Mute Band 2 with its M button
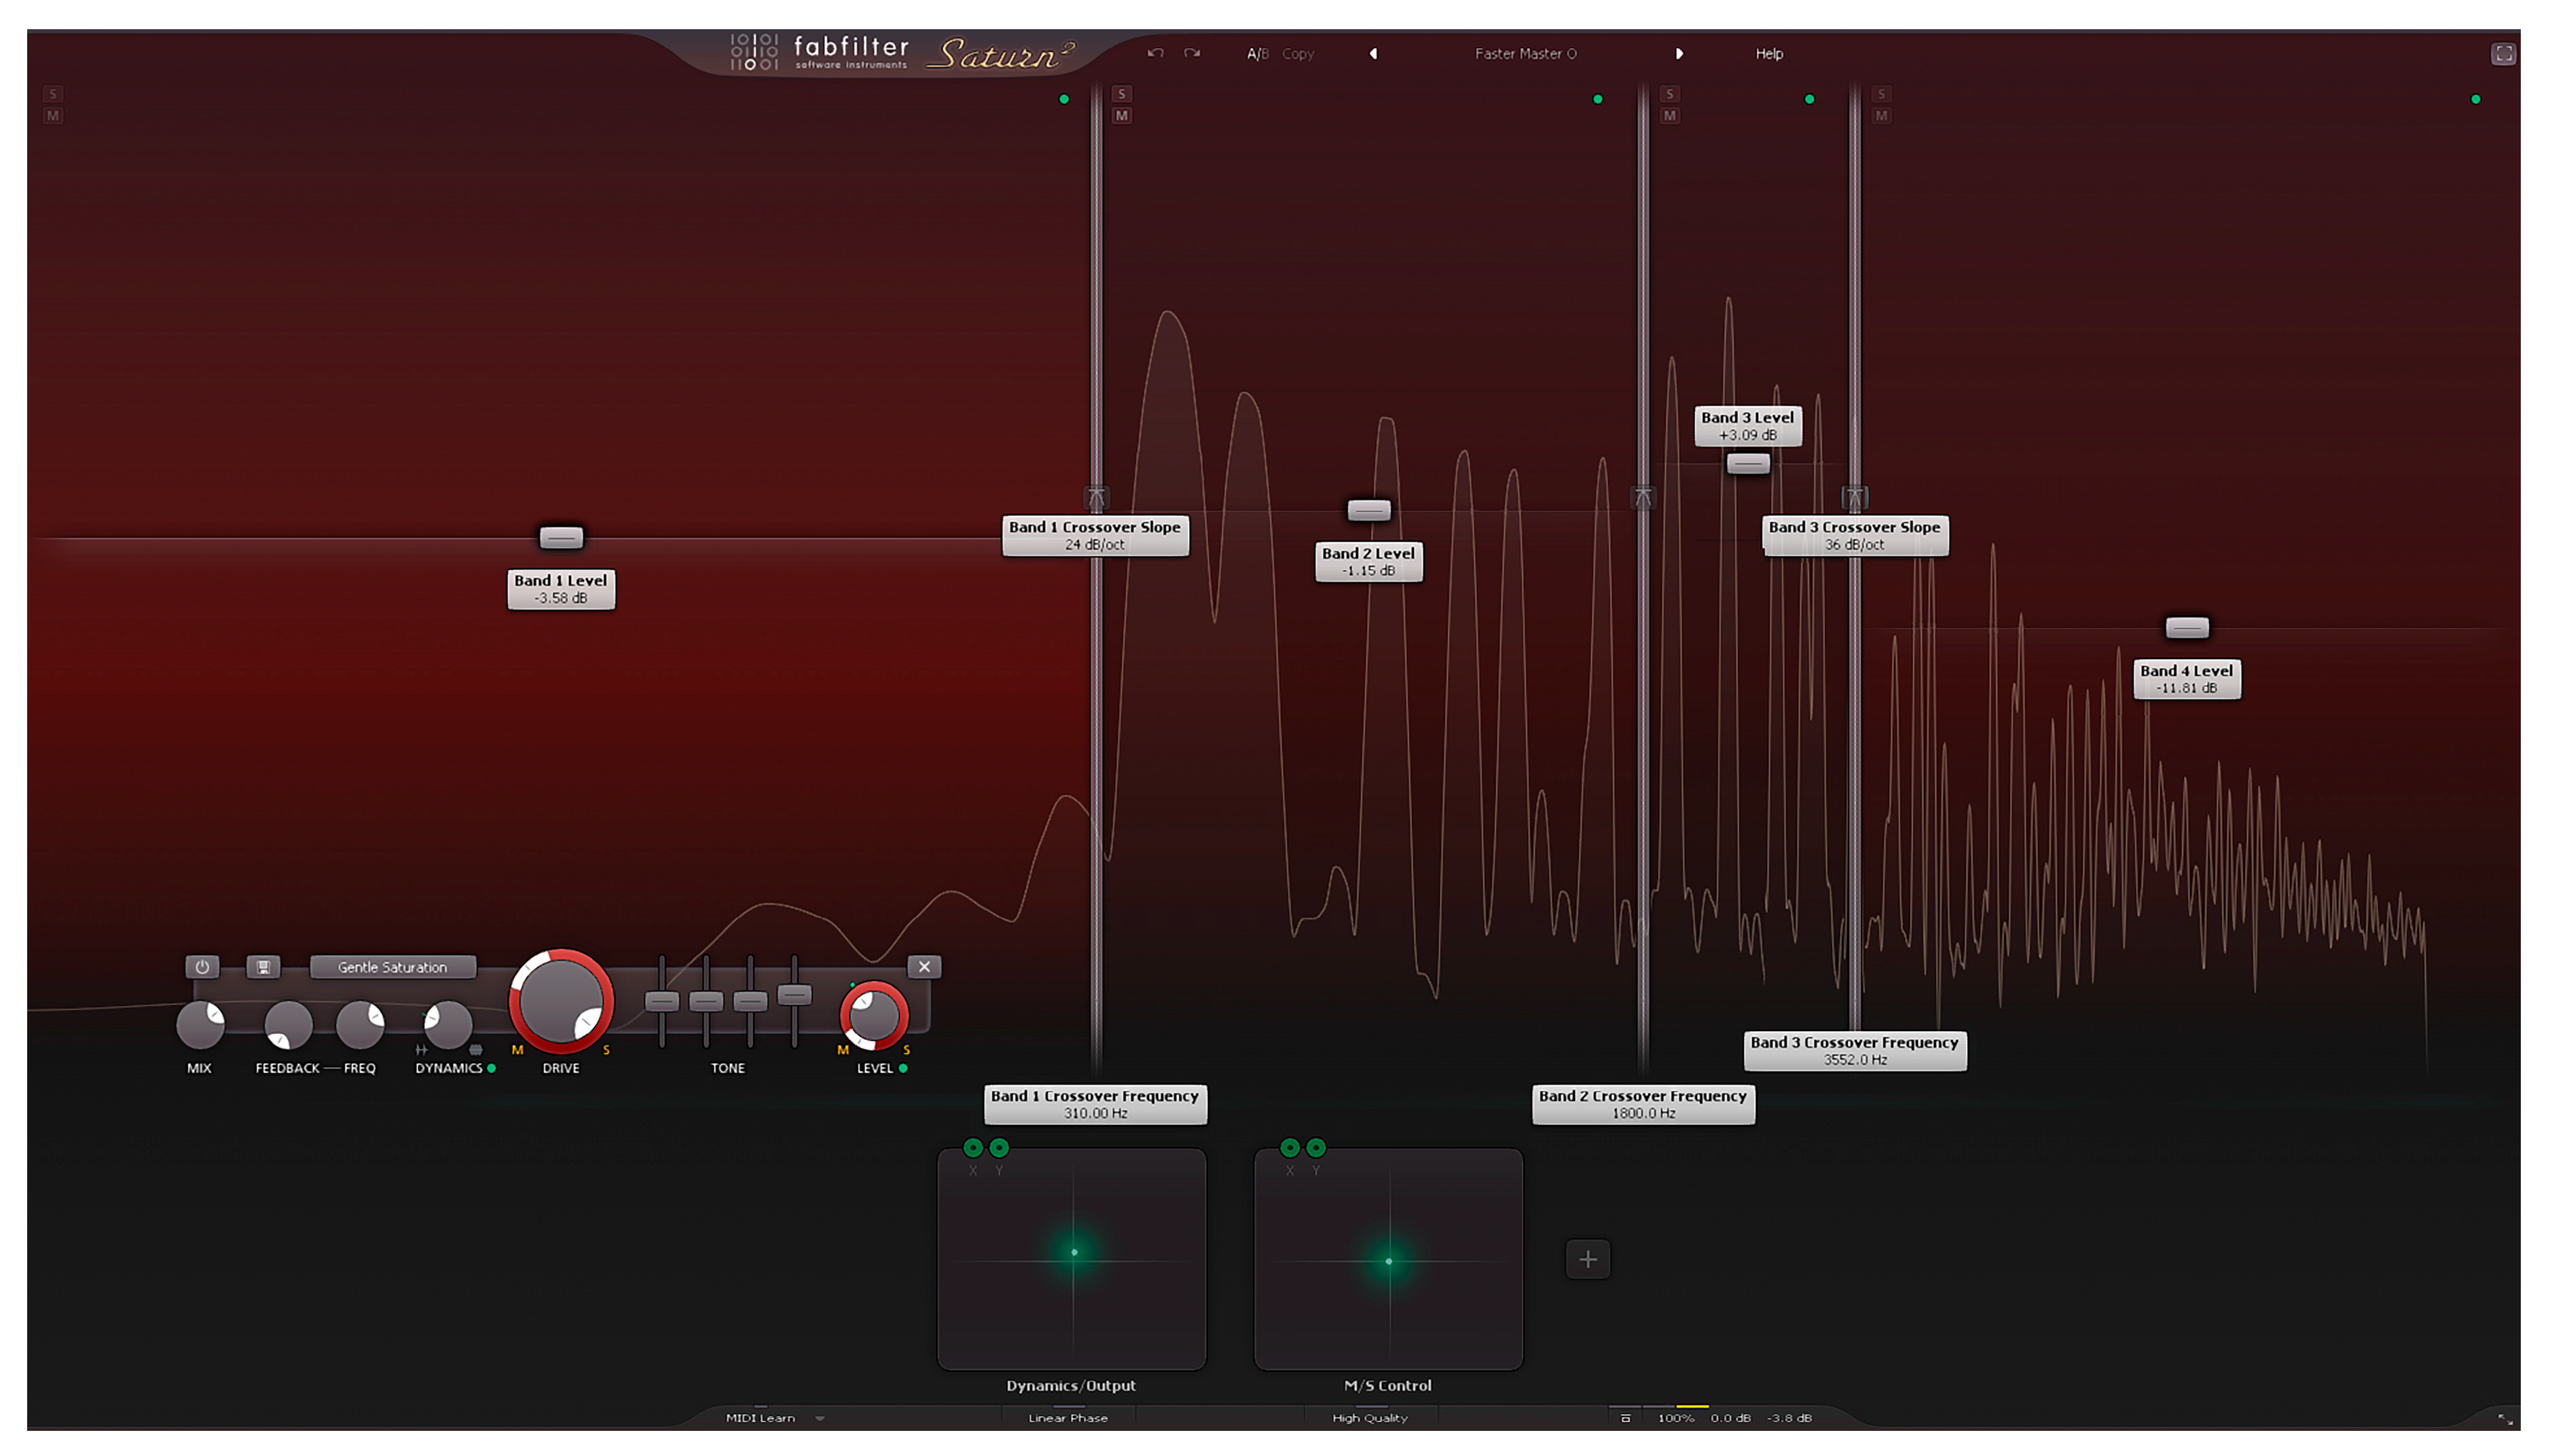This screenshot has height=1456, width=2550. pyautogui.click(x=1121, y=116)
